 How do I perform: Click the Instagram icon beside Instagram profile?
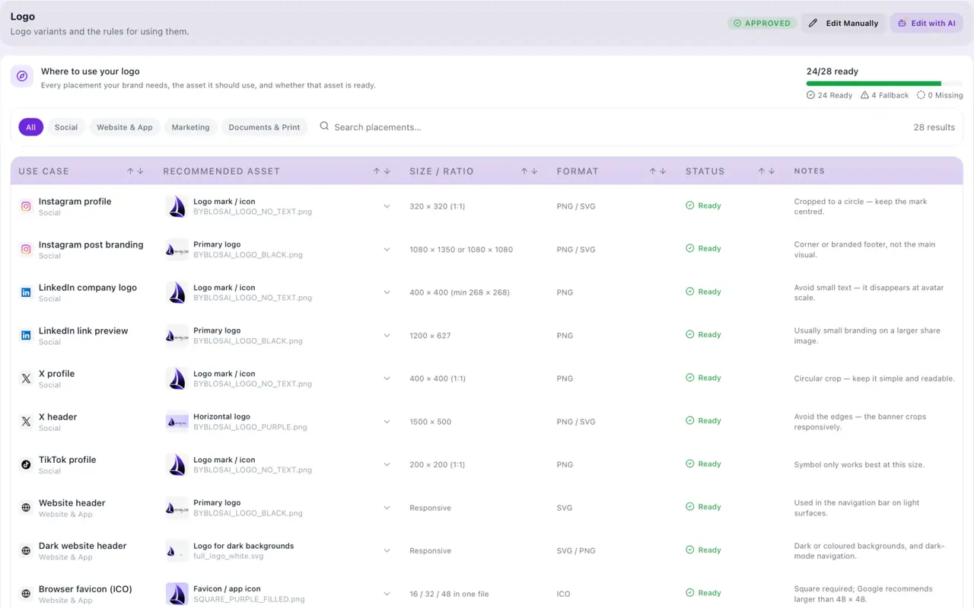click(x=26, y=206)
